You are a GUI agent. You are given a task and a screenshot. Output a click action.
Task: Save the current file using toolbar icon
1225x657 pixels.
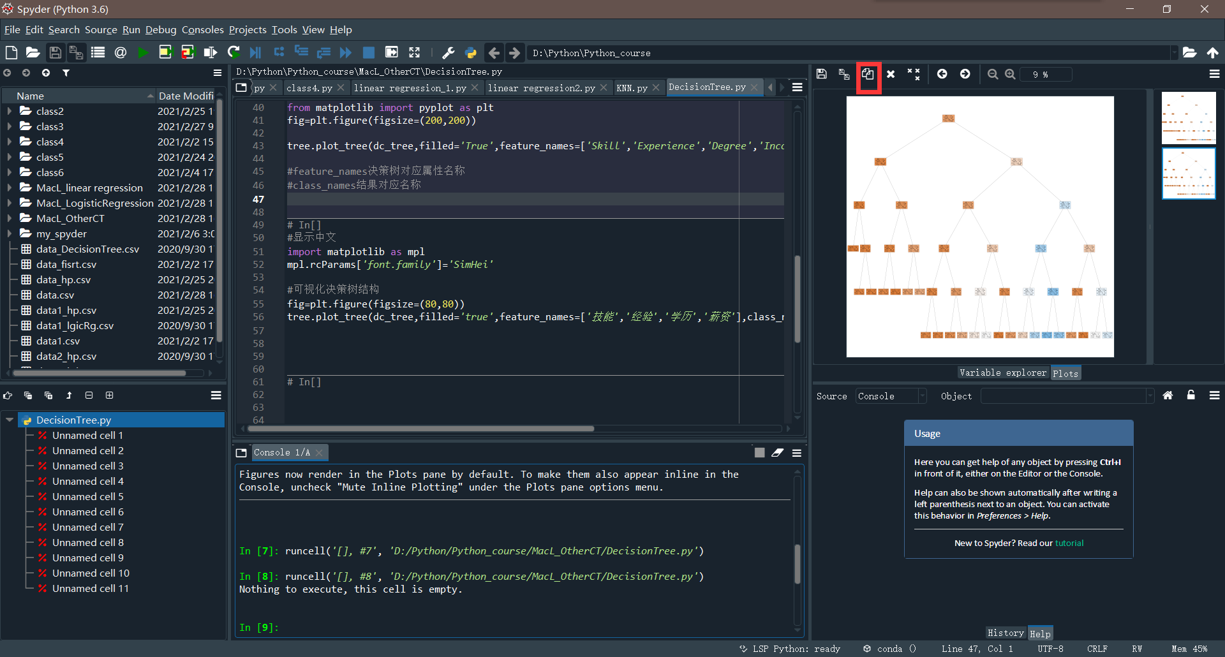[56, 52]
